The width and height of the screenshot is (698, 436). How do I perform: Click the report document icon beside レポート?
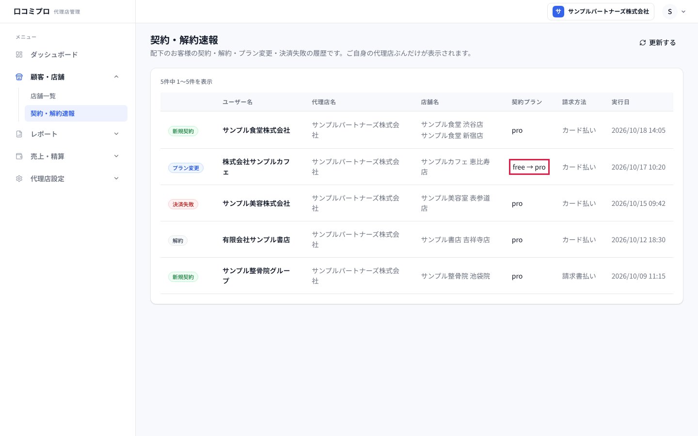[x=19, y=134]
